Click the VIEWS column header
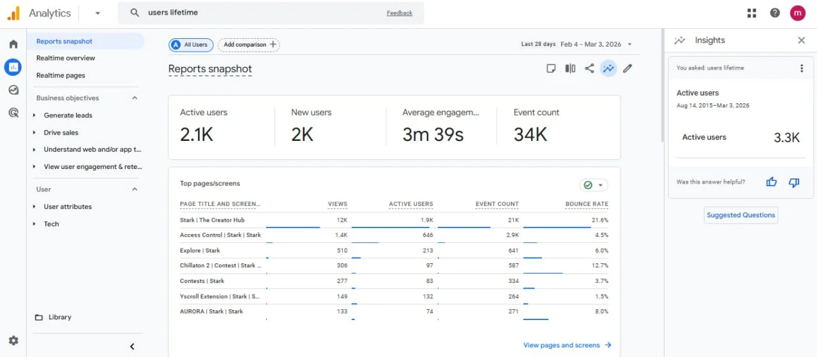This screenshot has width=817, height=357. coord(338,204)
